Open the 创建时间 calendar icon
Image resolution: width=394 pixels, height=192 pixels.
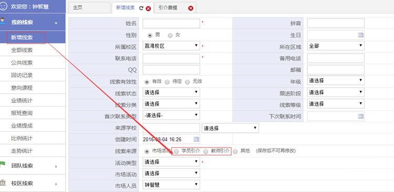pyautogui.click(x=196, y=140)
